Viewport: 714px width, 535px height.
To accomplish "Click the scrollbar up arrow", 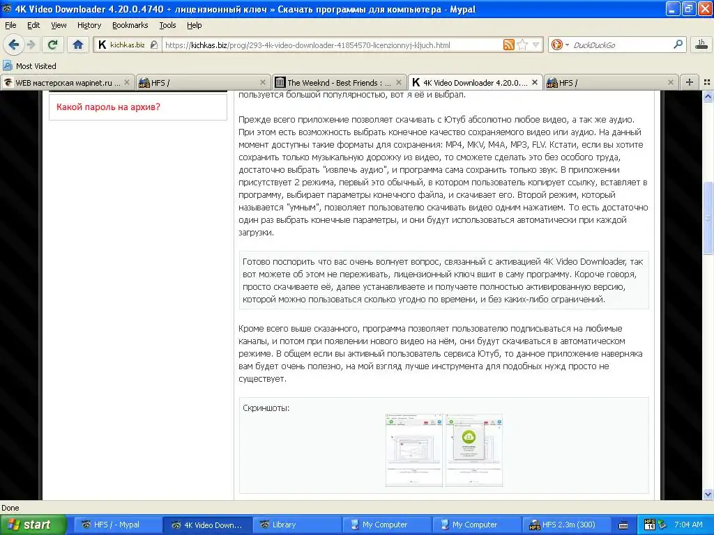I will click(x=708, y=96).
